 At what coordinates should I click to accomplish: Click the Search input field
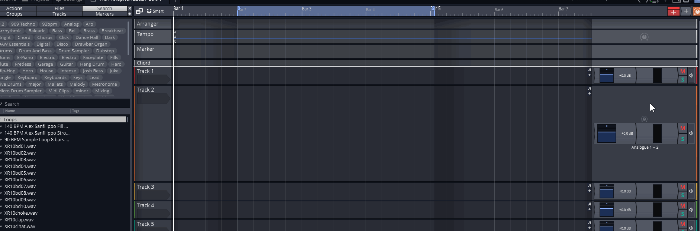(x=66, y=104)
